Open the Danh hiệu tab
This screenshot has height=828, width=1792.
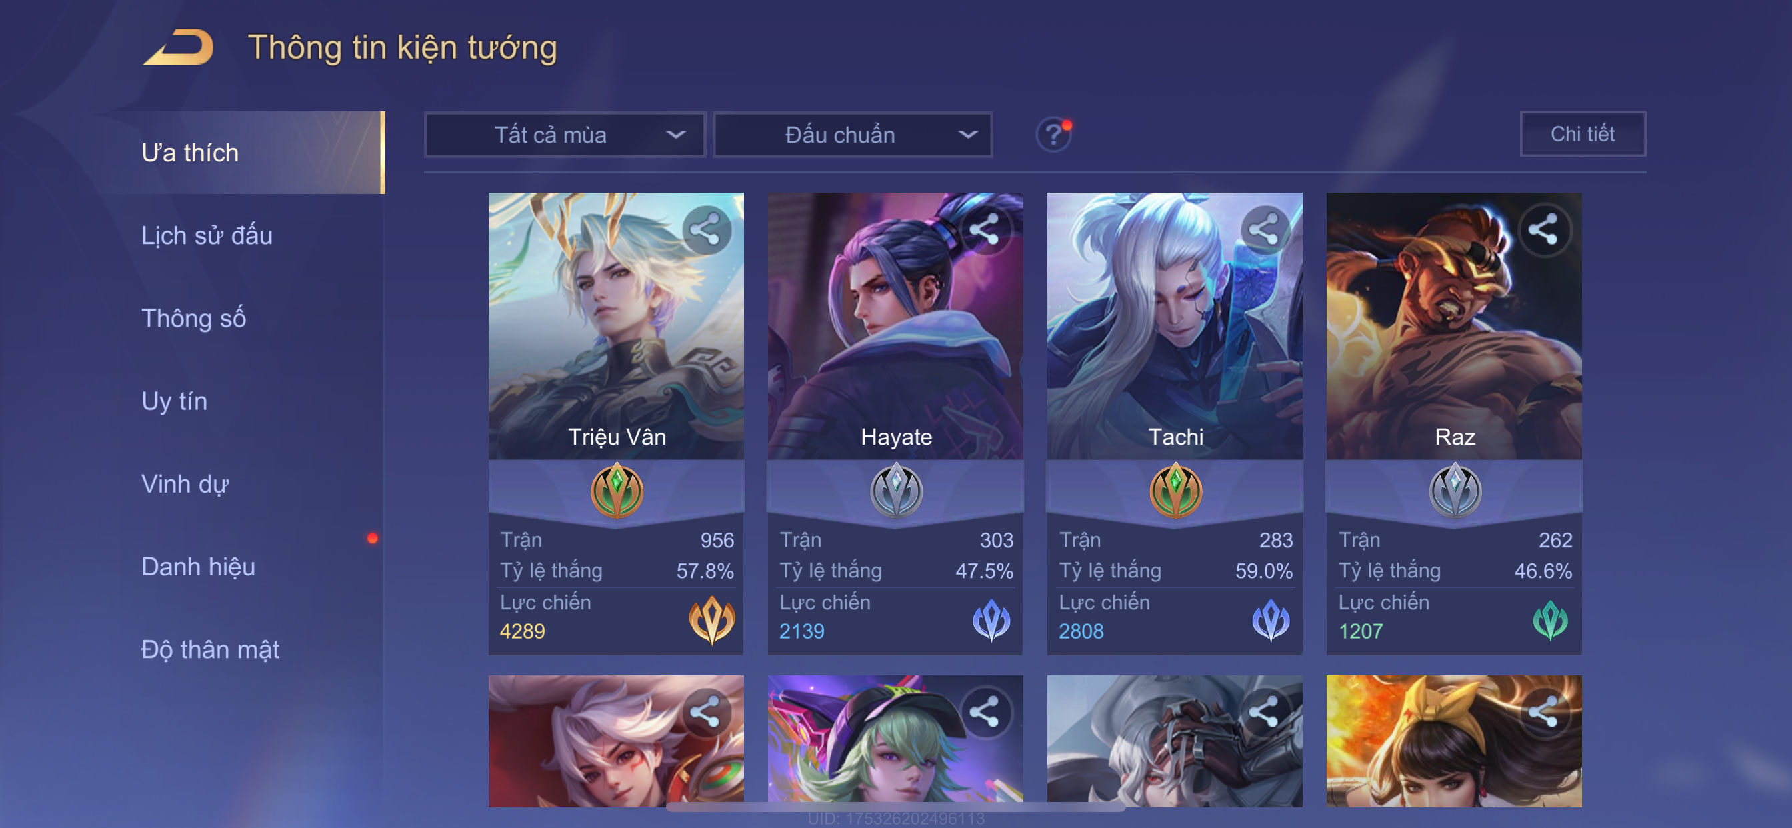pos(198,567)
